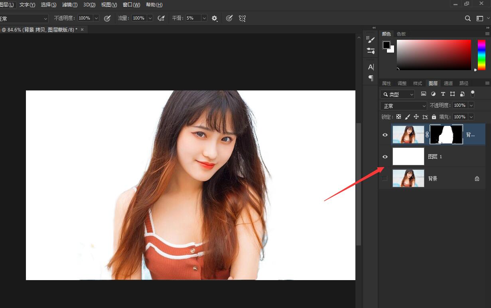This screenshot has width=491, height=308.
Task: Click the search magnifier icon
Action: (x=468, y=18)
